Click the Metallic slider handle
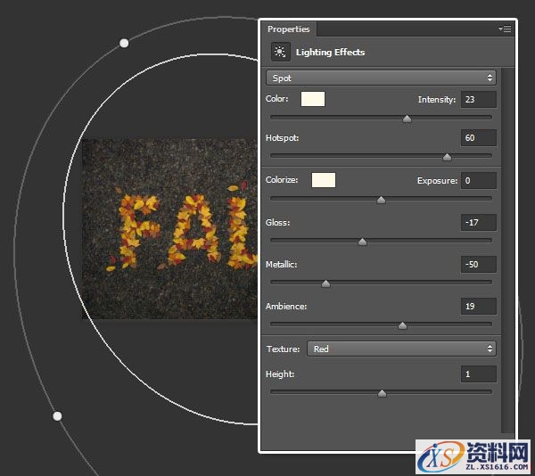 pyautogui.click(x=325, y=283)
